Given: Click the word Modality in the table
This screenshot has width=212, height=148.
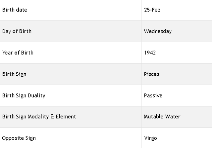Looking at the screenshot, I should (x=38, y=117).
